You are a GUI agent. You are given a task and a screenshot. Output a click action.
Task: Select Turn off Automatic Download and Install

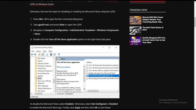pyautogui.click(x=103, y=68)
